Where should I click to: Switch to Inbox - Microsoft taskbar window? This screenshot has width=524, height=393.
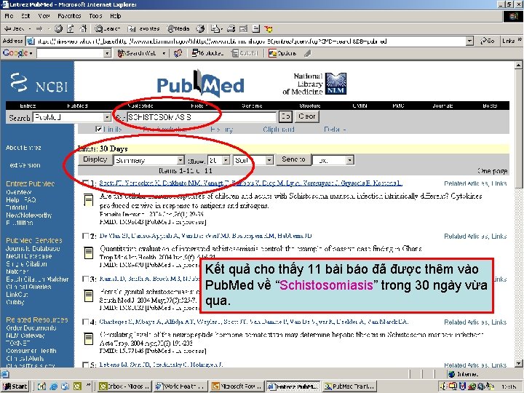pos(125,386)
